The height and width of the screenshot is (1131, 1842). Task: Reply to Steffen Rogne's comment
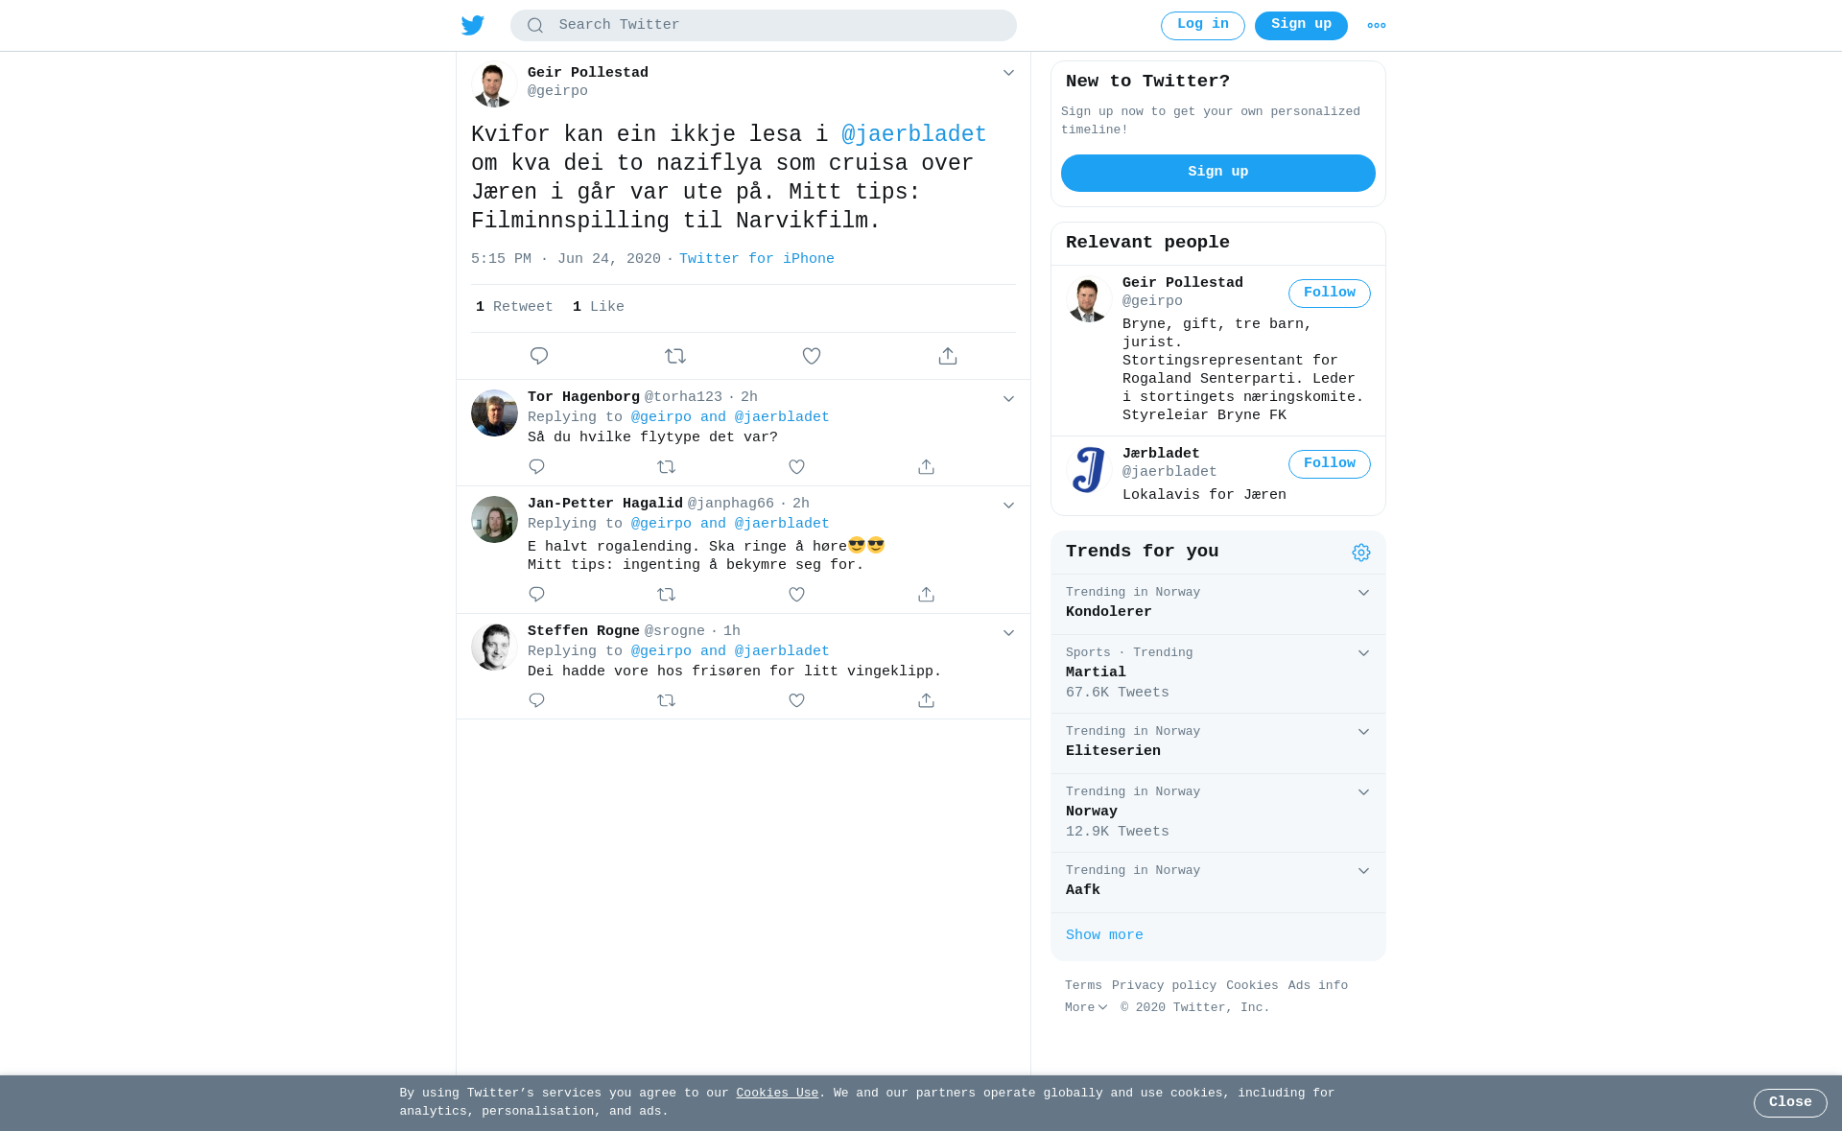click(536, 700)
